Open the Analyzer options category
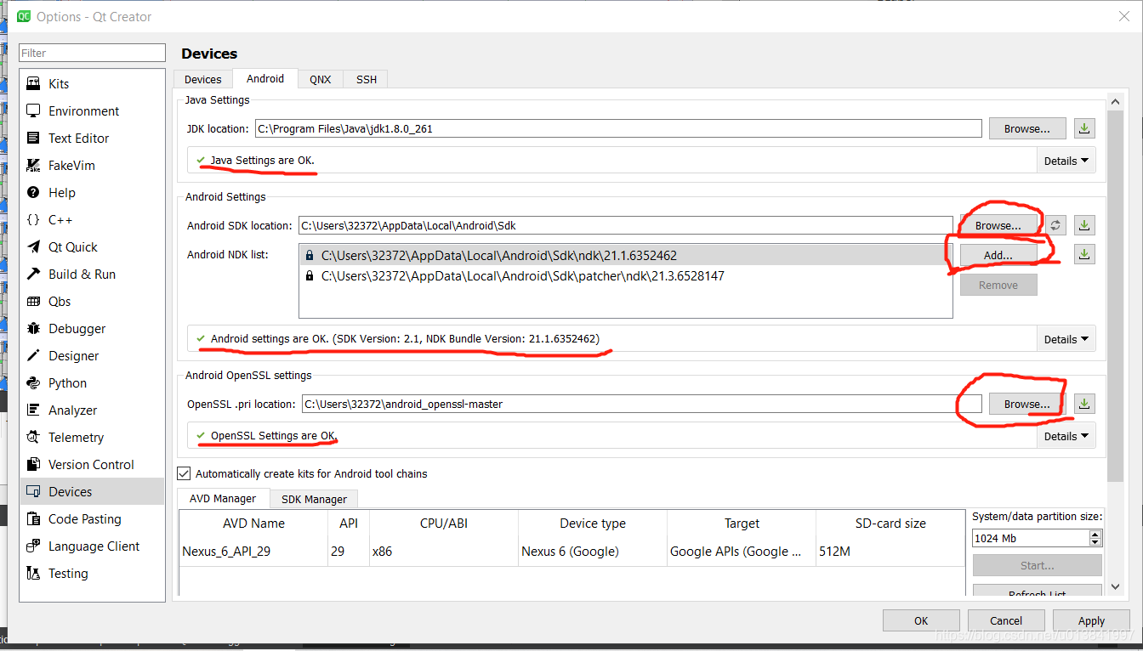This screenshot has width=1143, height=651. 92,410
